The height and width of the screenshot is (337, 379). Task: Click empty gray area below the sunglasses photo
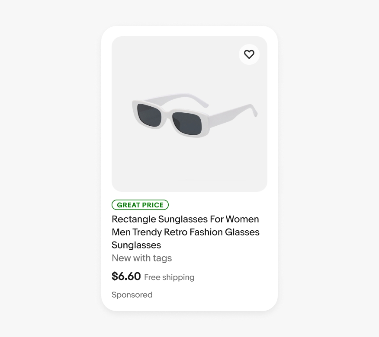pos(189,171)
